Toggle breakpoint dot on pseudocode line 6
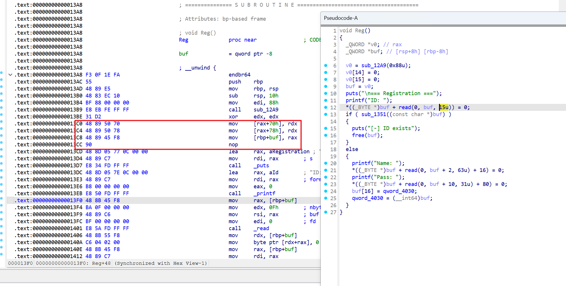 [x=326, y=65]
